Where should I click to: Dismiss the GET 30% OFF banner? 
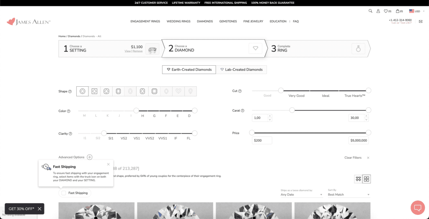click(x=40, y=209)
